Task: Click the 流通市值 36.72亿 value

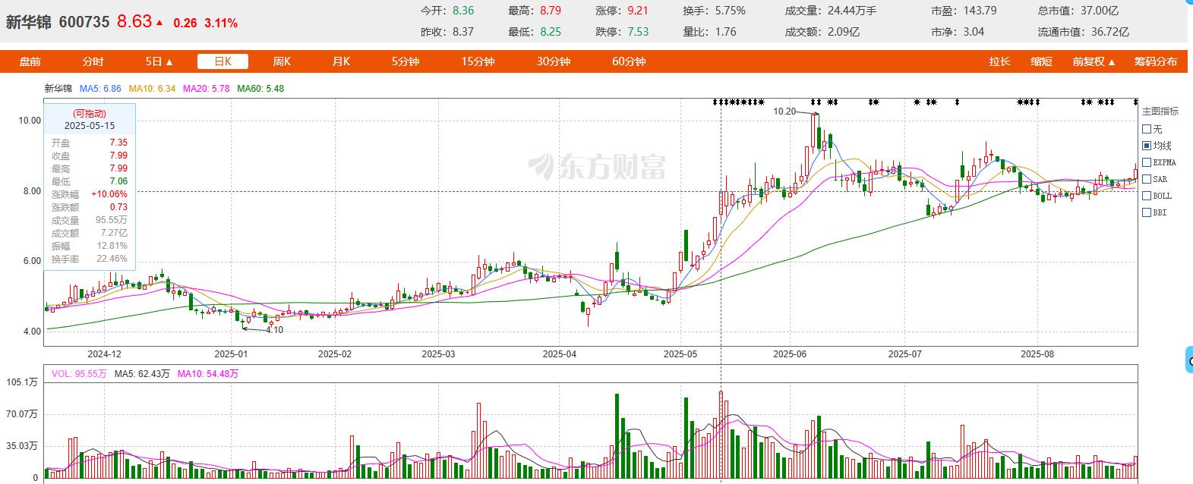Action: (1109, 32)
